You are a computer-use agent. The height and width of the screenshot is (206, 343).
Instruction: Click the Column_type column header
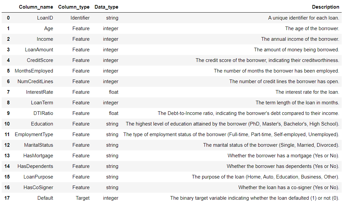pos(74,7)
